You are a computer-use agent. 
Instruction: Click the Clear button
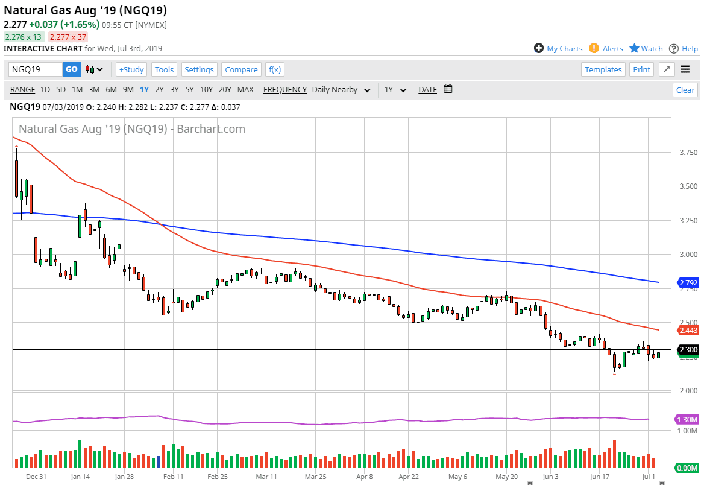(x=685, y=90)
